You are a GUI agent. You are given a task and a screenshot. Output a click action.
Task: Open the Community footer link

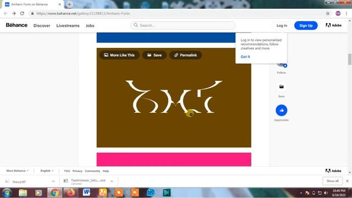click(x=92, y=171)
